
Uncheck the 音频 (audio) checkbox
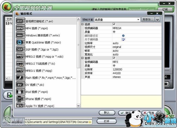(x=114, y=58)
